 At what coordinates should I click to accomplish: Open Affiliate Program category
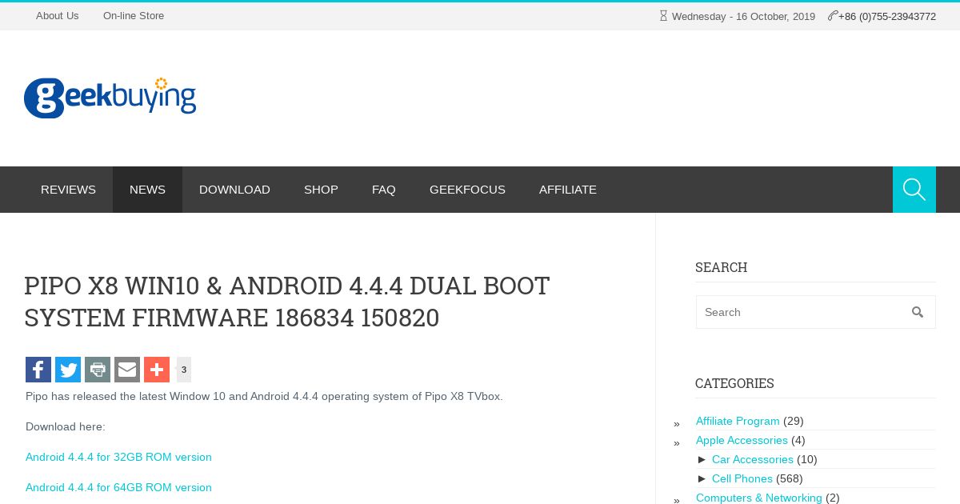tap(738, 421)
